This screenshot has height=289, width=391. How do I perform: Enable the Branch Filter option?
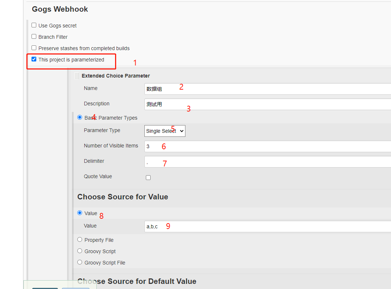pos(34,36)
